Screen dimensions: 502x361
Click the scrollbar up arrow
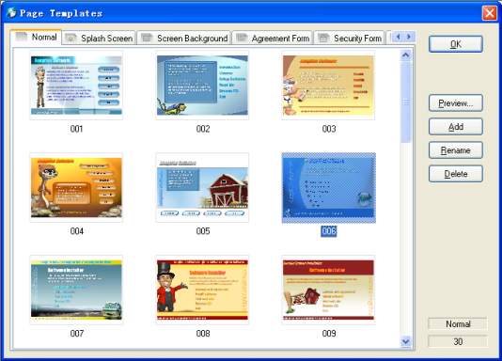pos(405,55)
